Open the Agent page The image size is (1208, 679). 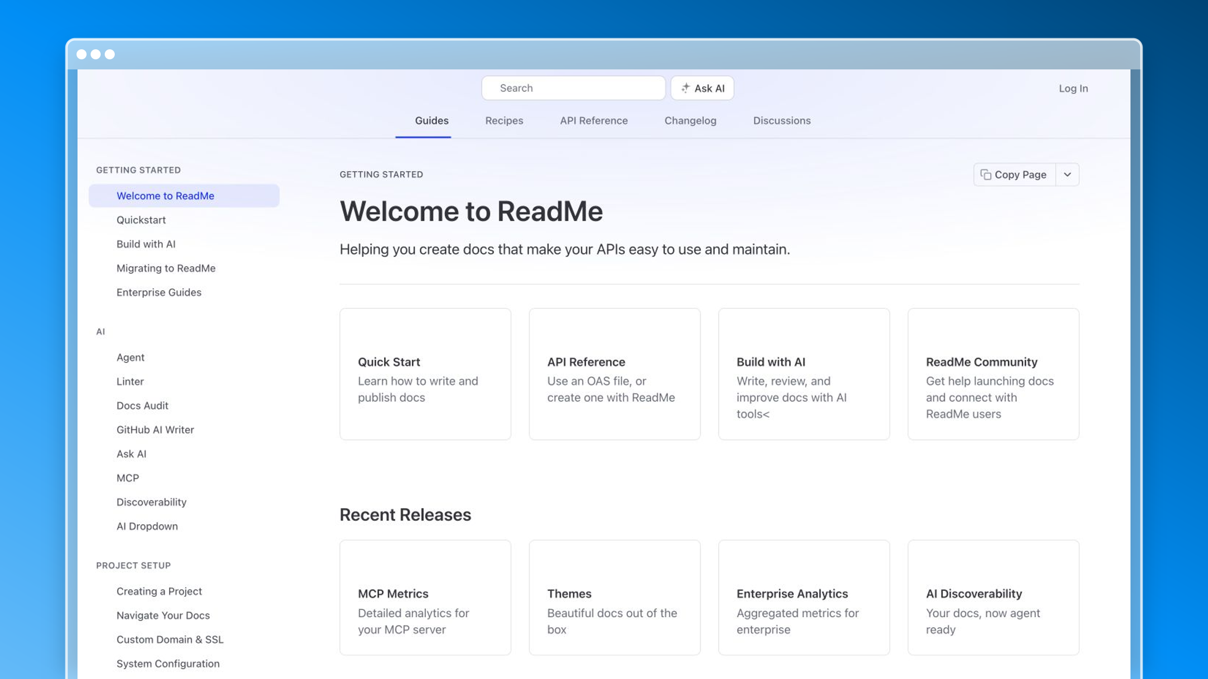coord(130,357)
